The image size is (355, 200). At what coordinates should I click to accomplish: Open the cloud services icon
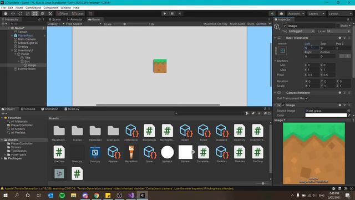click(x=281, y=13)
